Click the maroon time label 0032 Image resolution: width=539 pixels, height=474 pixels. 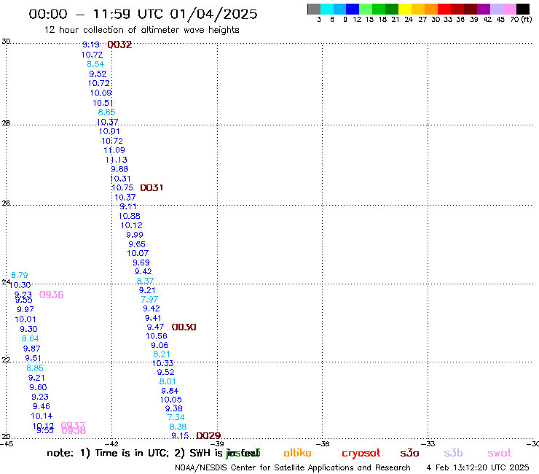pos(119,44)
